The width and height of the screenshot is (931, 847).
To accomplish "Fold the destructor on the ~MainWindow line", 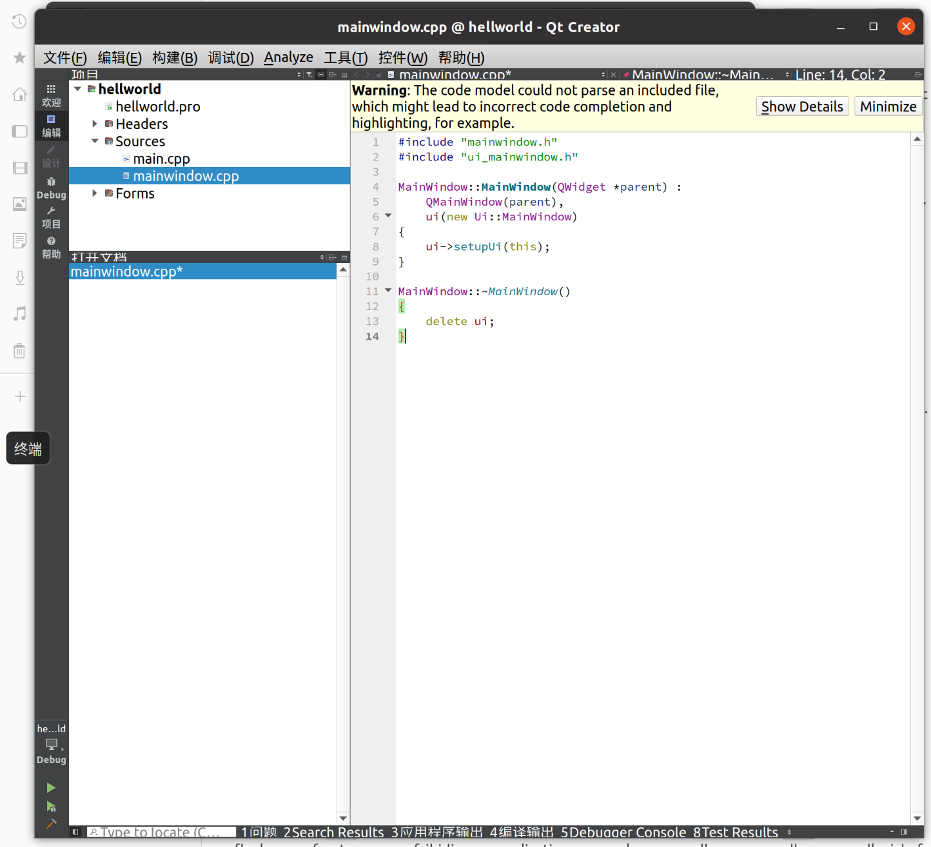I will [x=388, y=290].
